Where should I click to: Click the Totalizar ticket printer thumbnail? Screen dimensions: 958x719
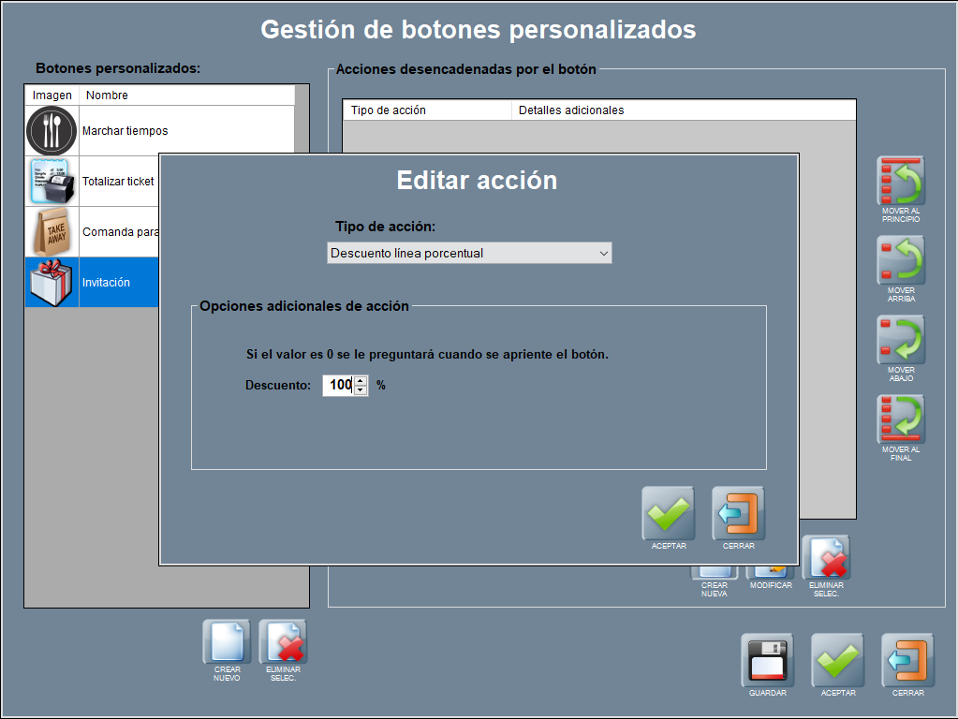pos(52,182)
